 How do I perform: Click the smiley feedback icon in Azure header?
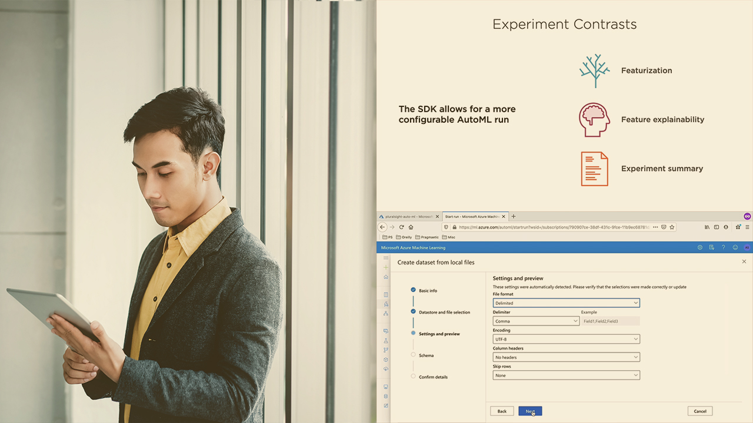(x=735, y=247)
